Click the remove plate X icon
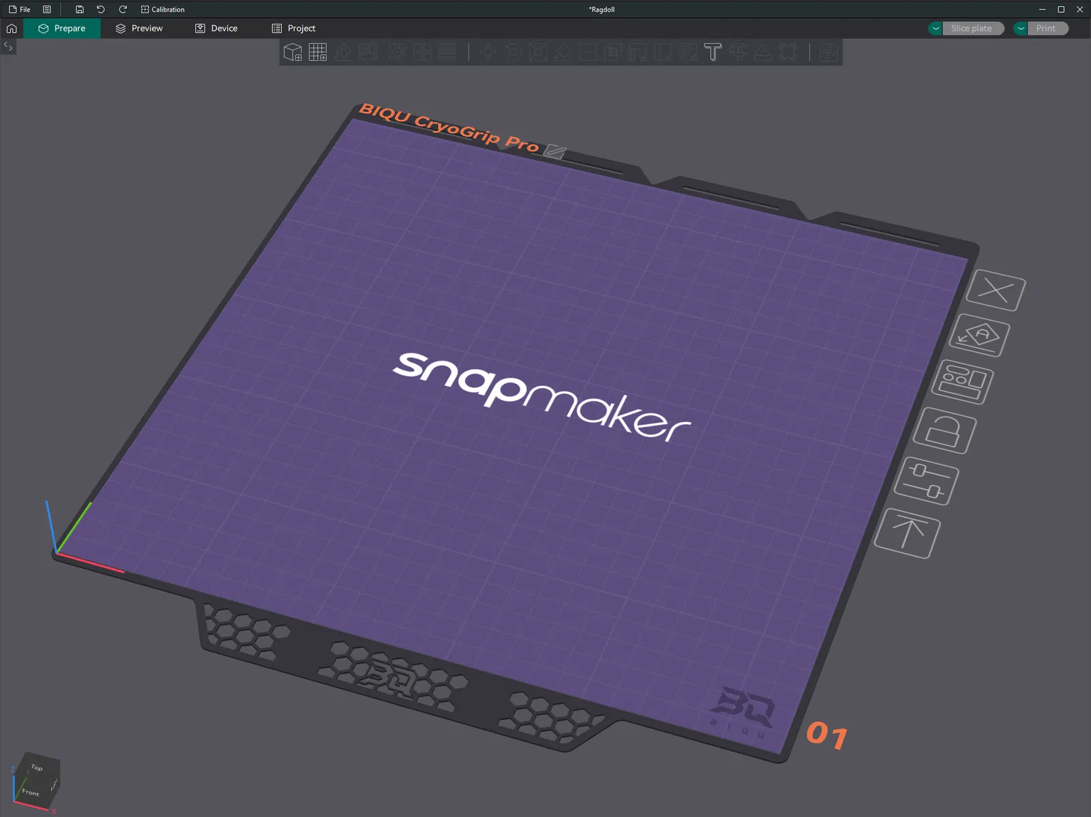Image resolution: width=1091 pixels, height=817 pixels. pyautogui.click(x=996, y=291)
